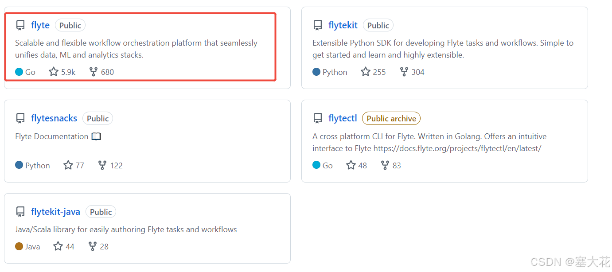Click the Public archive badge on flytectl
The height and width of the screenshot is (272, 612).
click(x=391, y=118)
